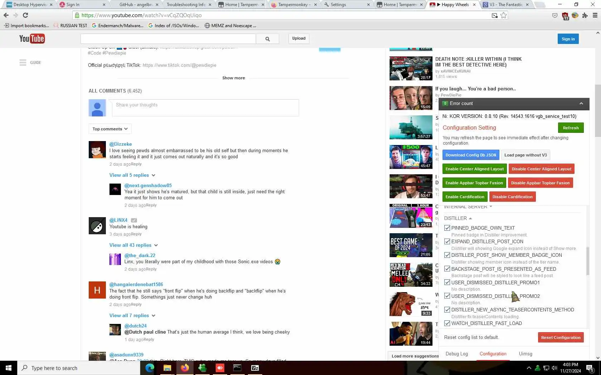Reload the page with the refresh icon
This screenshot has width=601, height=375.
[x=25, y=15]
